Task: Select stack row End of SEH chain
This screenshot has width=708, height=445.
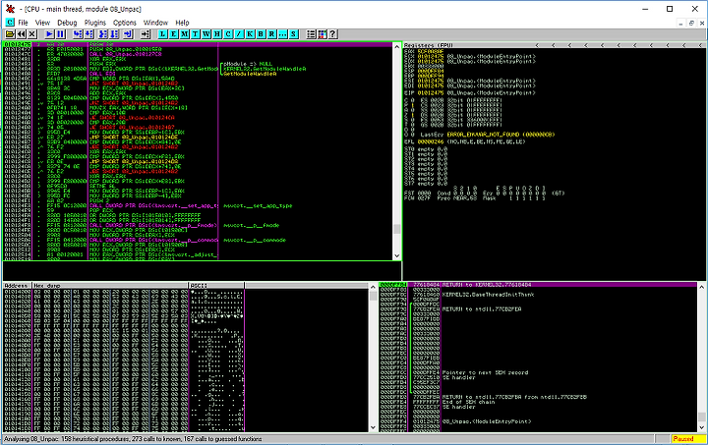Action: (469, 402)
